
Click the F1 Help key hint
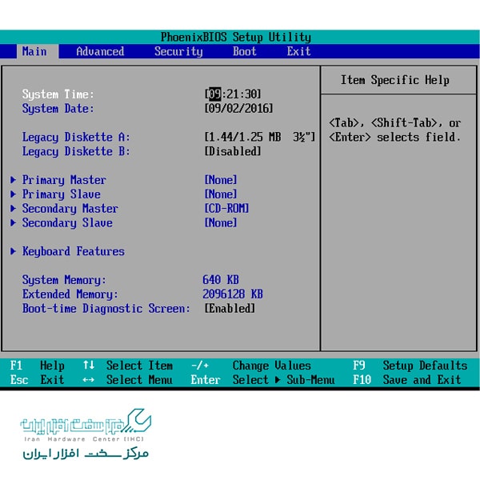click(37, 366)
